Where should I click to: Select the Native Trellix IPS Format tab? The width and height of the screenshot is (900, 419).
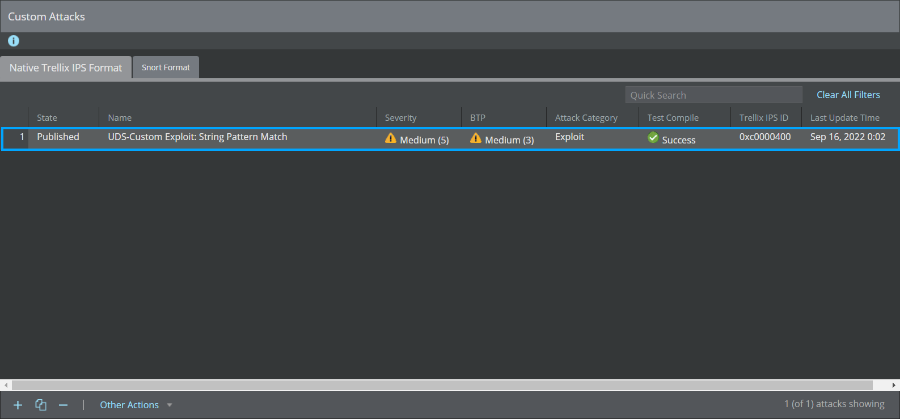tap(66, 67)
